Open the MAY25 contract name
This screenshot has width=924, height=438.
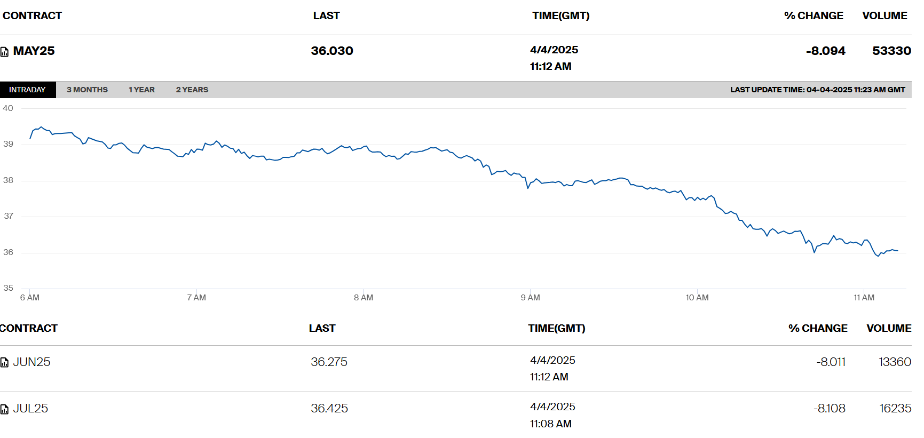[34, 51]
